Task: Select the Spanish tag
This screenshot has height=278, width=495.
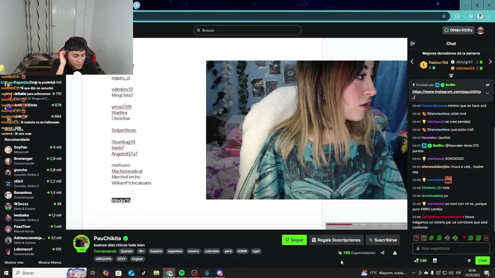Action: pos(126,251)
